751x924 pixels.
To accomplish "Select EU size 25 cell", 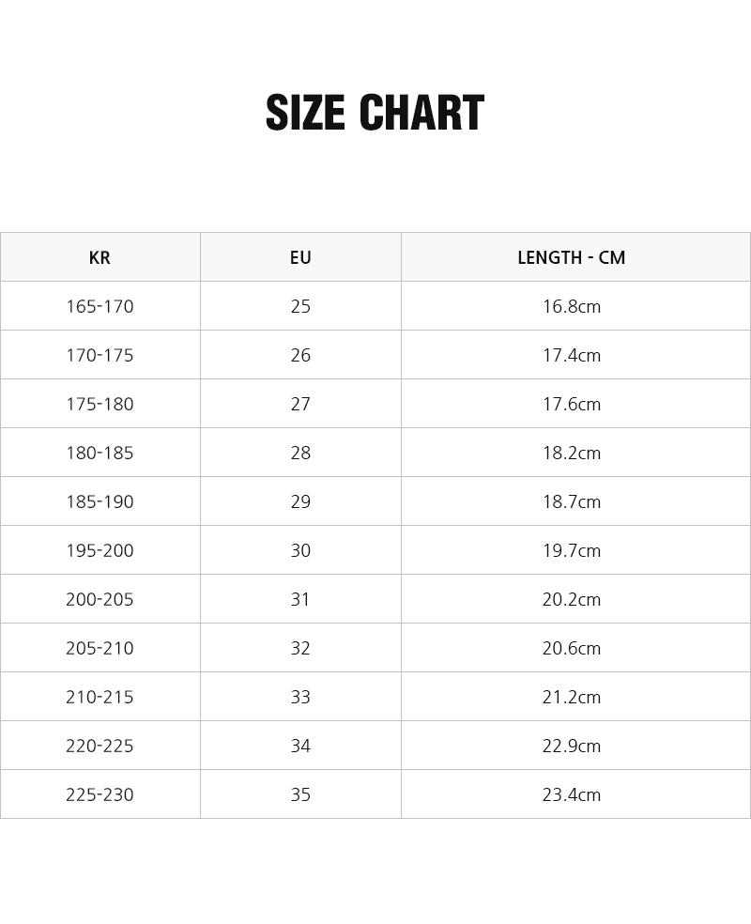I will click(300, 306).
